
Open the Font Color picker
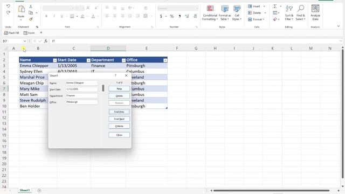pos(93,16)
